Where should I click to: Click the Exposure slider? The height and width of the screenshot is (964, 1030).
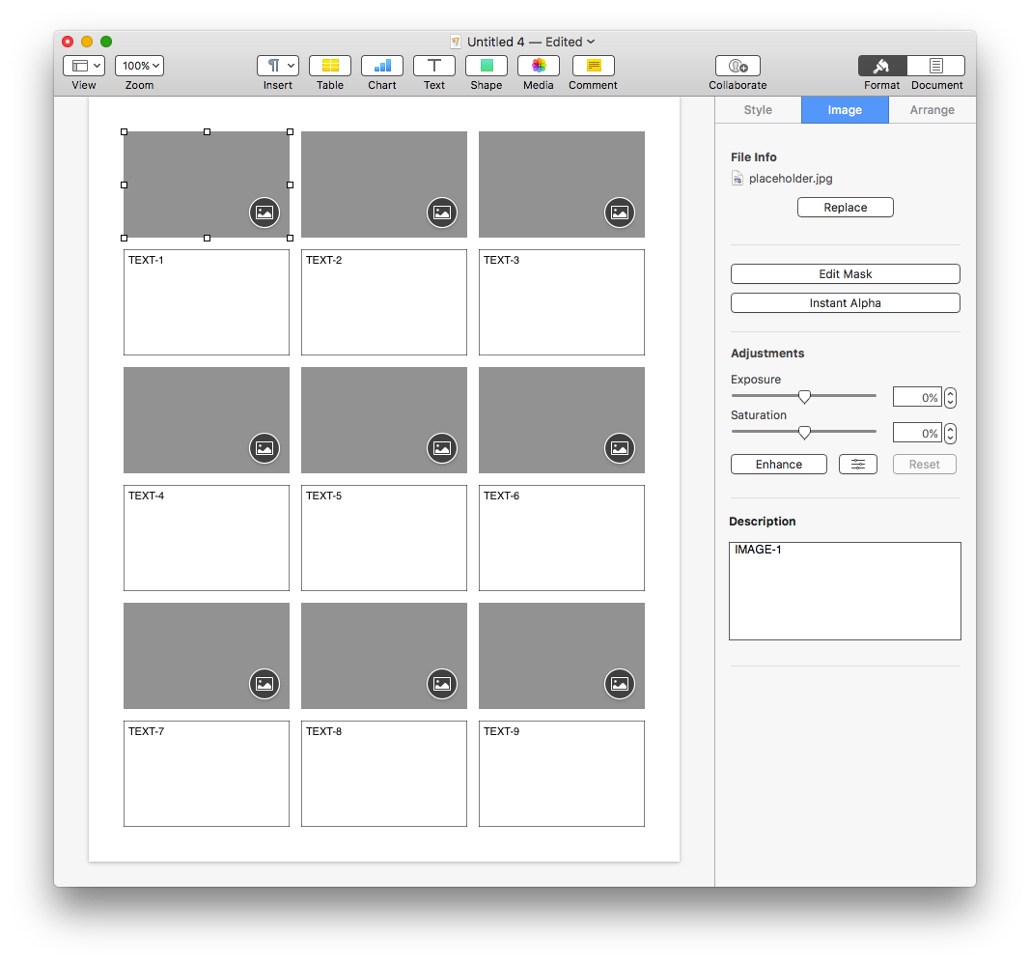point(804,396)
